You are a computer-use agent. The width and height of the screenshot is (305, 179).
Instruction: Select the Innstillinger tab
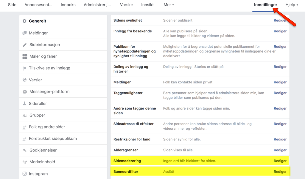(265, 5)
